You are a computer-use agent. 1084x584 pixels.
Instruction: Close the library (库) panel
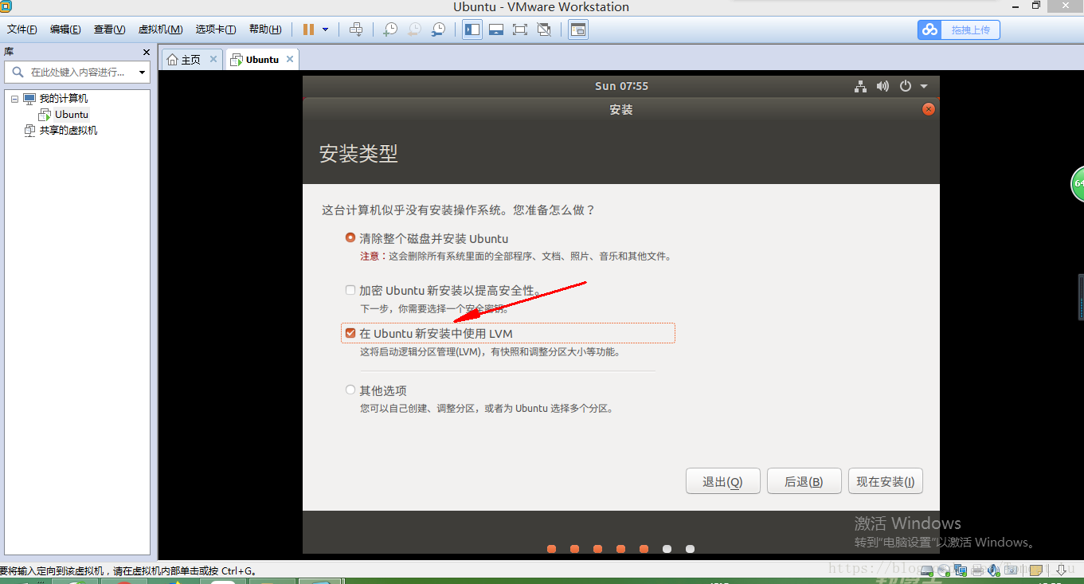click(146, 52)
